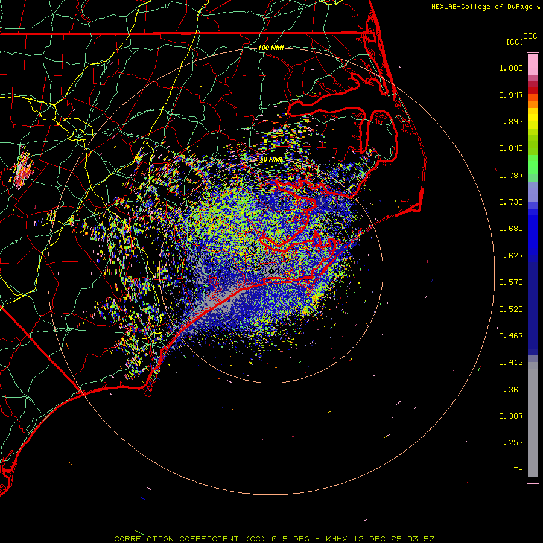Pick the red swatch in the color bar
This screenshot has height=543, width=543.
tap(533, 91)
